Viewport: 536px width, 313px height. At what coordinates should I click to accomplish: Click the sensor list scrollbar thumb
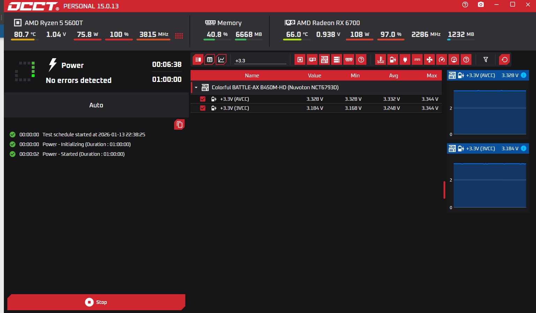(444, 190)
